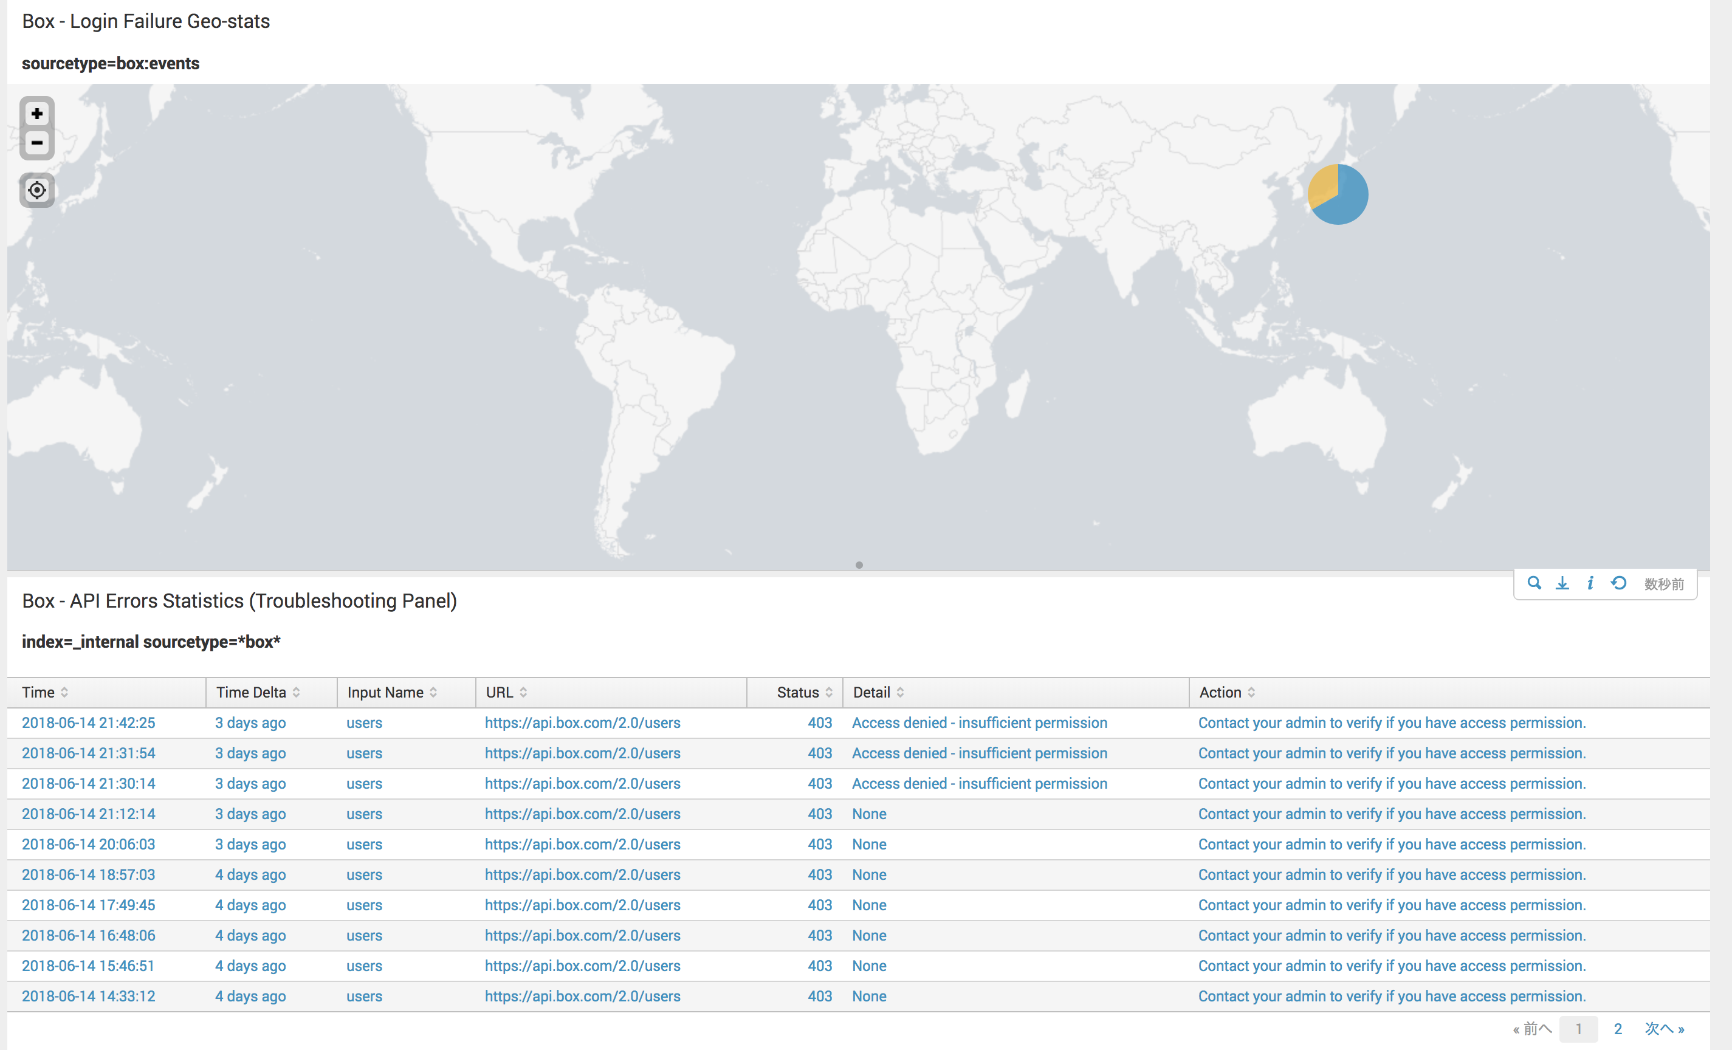View search job info via the i icon
Image resolution: width=1732 pixels, height=1050 pixels.
pos(1590,583)
